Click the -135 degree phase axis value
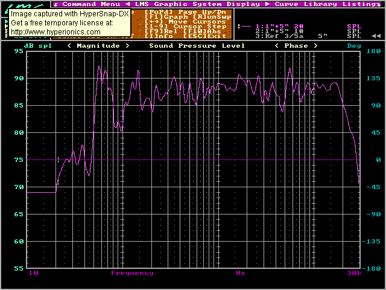 coord(371,242)
